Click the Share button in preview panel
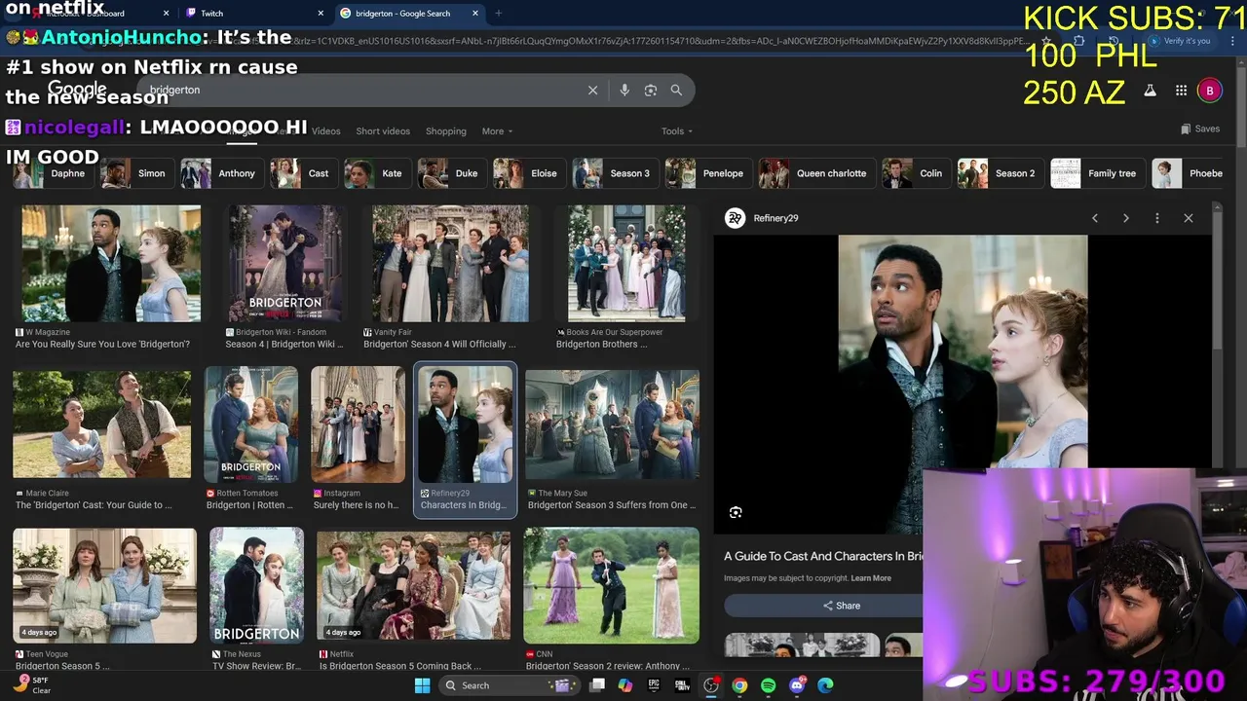The image size is (1247, 701). (841, 606)
